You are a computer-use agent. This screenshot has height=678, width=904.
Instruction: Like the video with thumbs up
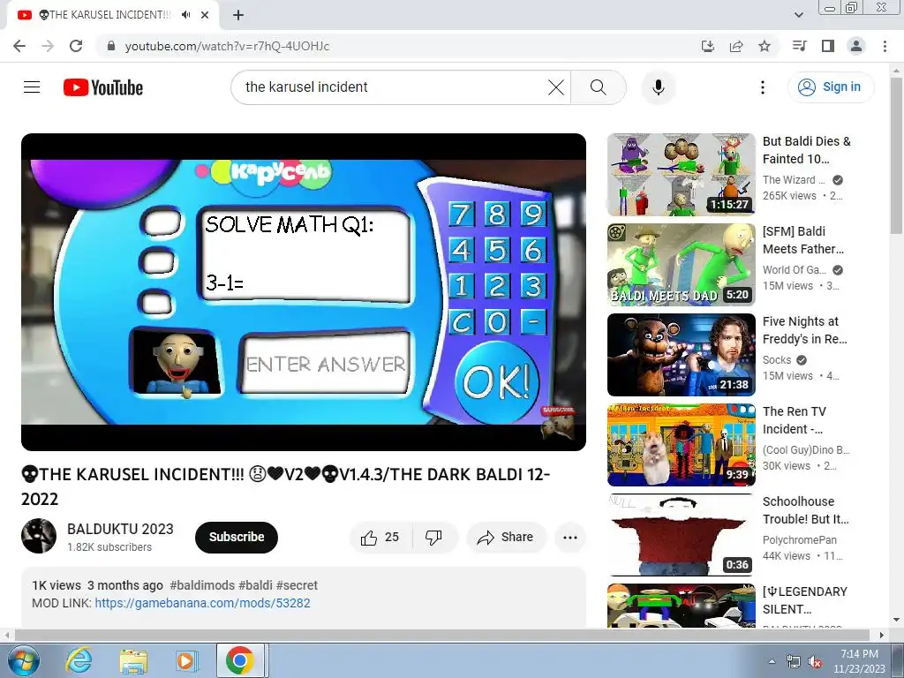380,538
